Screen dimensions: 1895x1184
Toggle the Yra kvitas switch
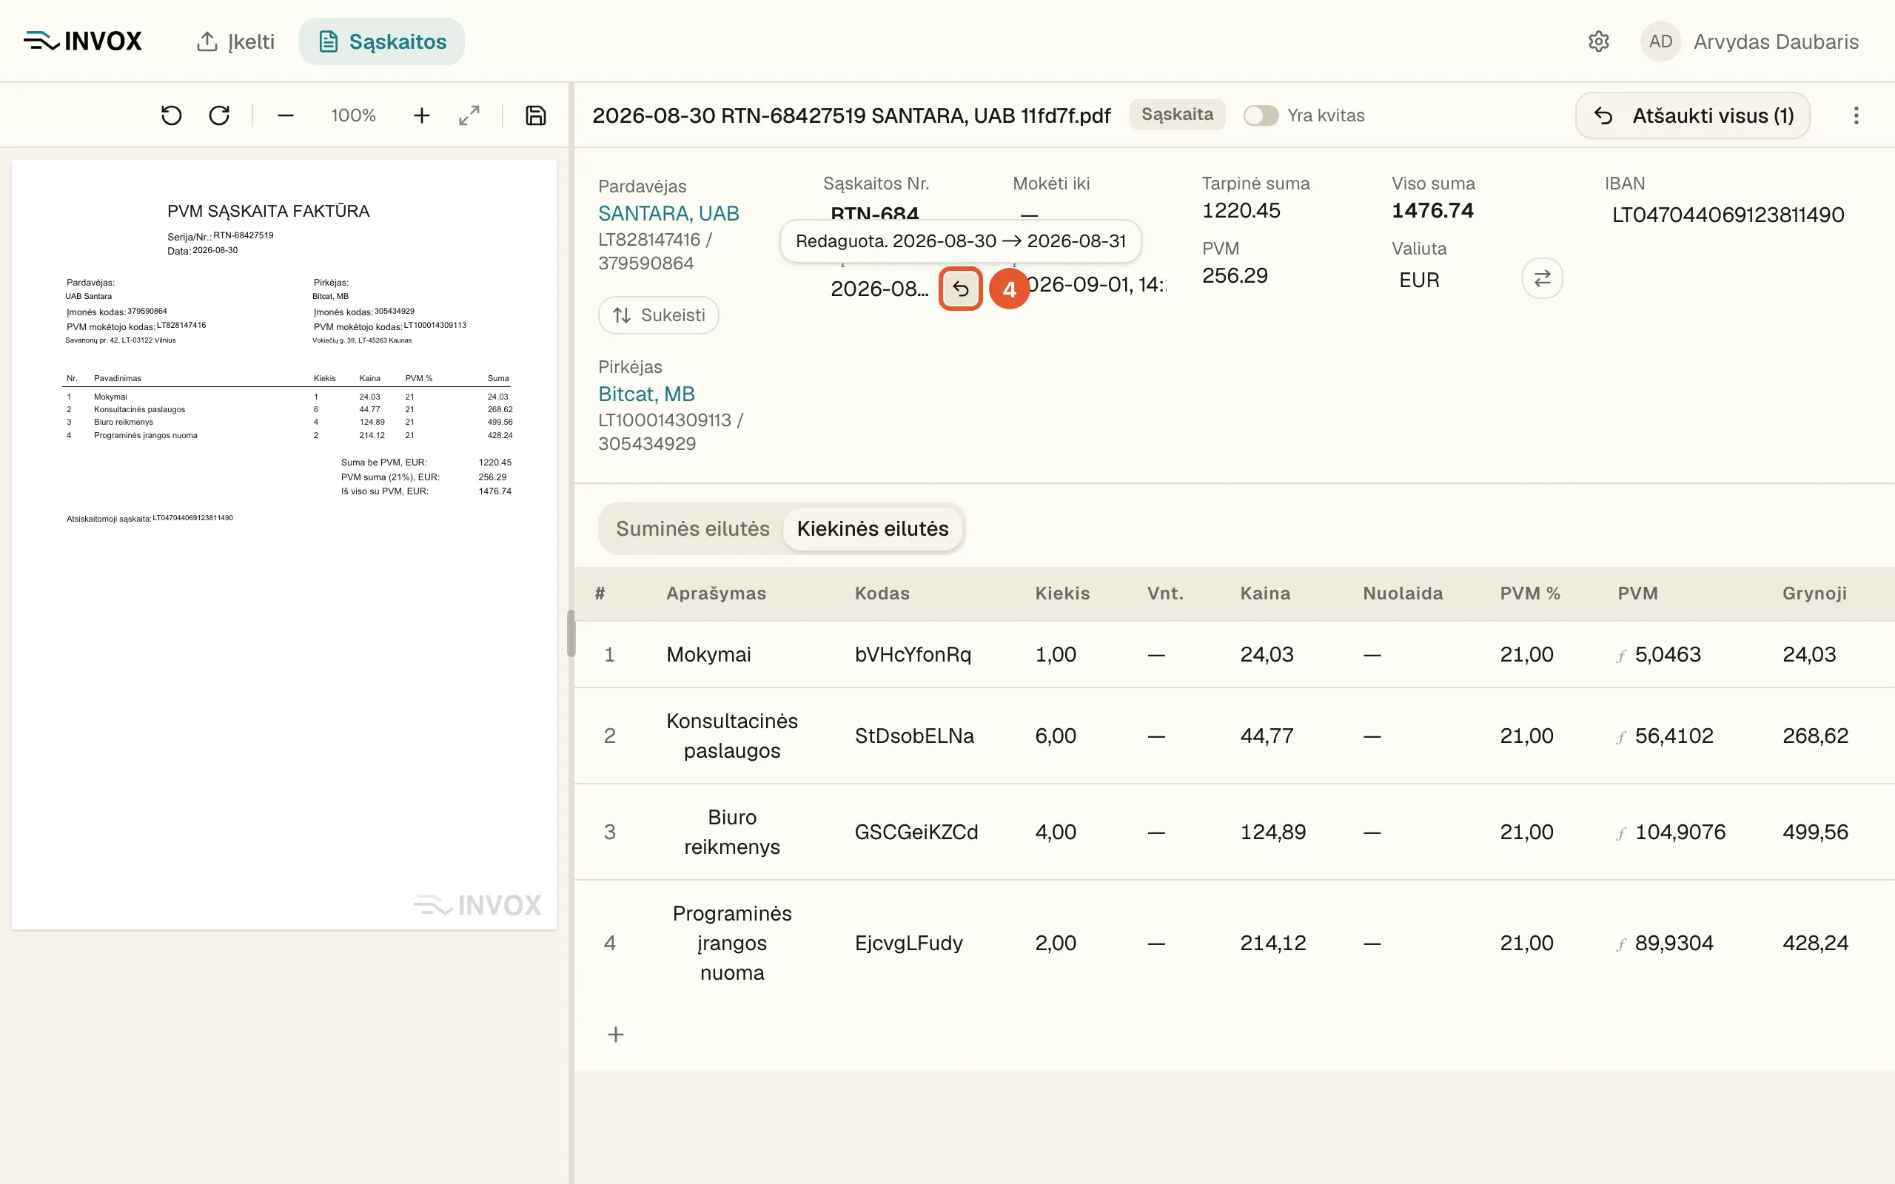1261,116
